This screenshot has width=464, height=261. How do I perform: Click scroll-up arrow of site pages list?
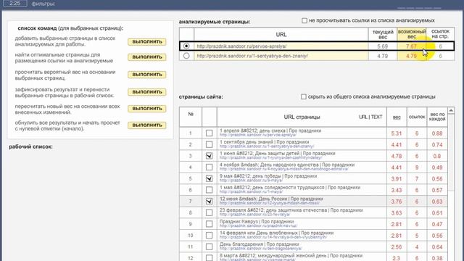coord(451,110)
